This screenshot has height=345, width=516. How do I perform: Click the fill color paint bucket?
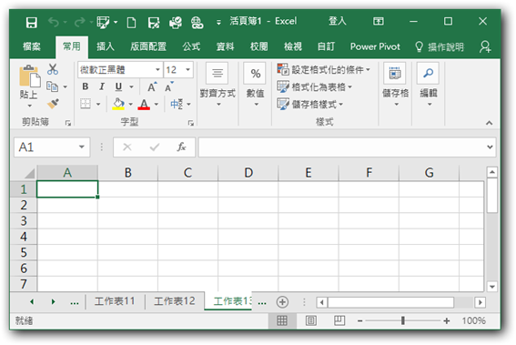(118, 104)
